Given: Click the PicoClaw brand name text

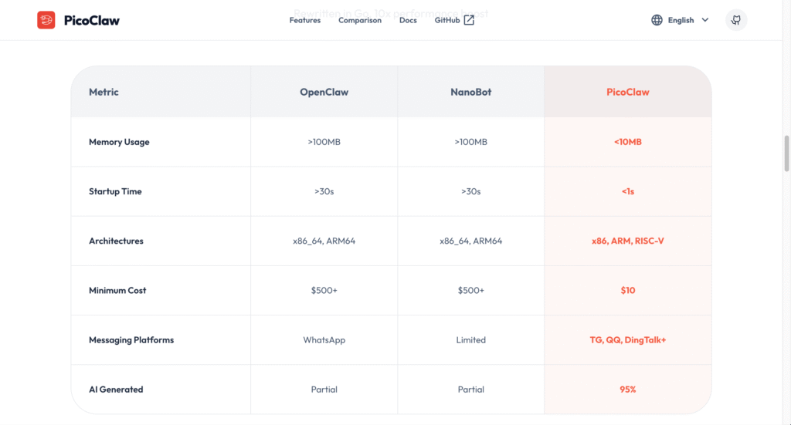Looking at the screenshot, I should click(91, 20).
